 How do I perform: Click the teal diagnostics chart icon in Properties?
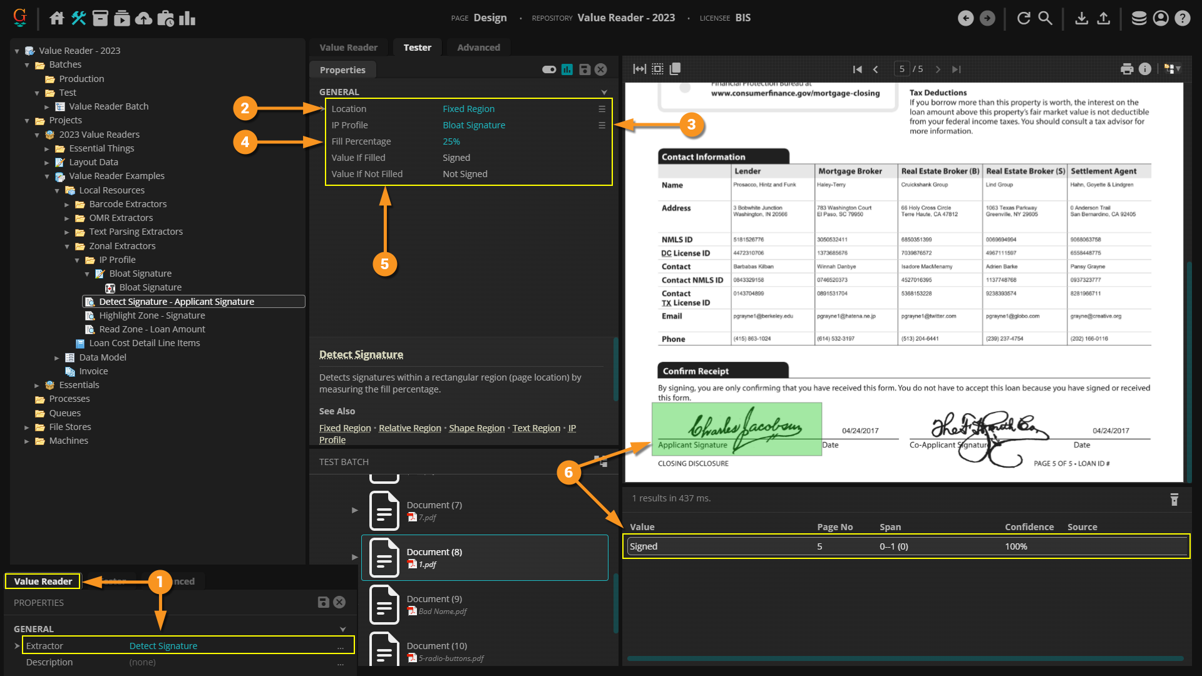coord(567,69)
